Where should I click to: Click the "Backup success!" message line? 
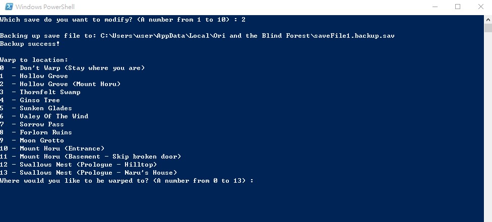click(x=30, y=44)
